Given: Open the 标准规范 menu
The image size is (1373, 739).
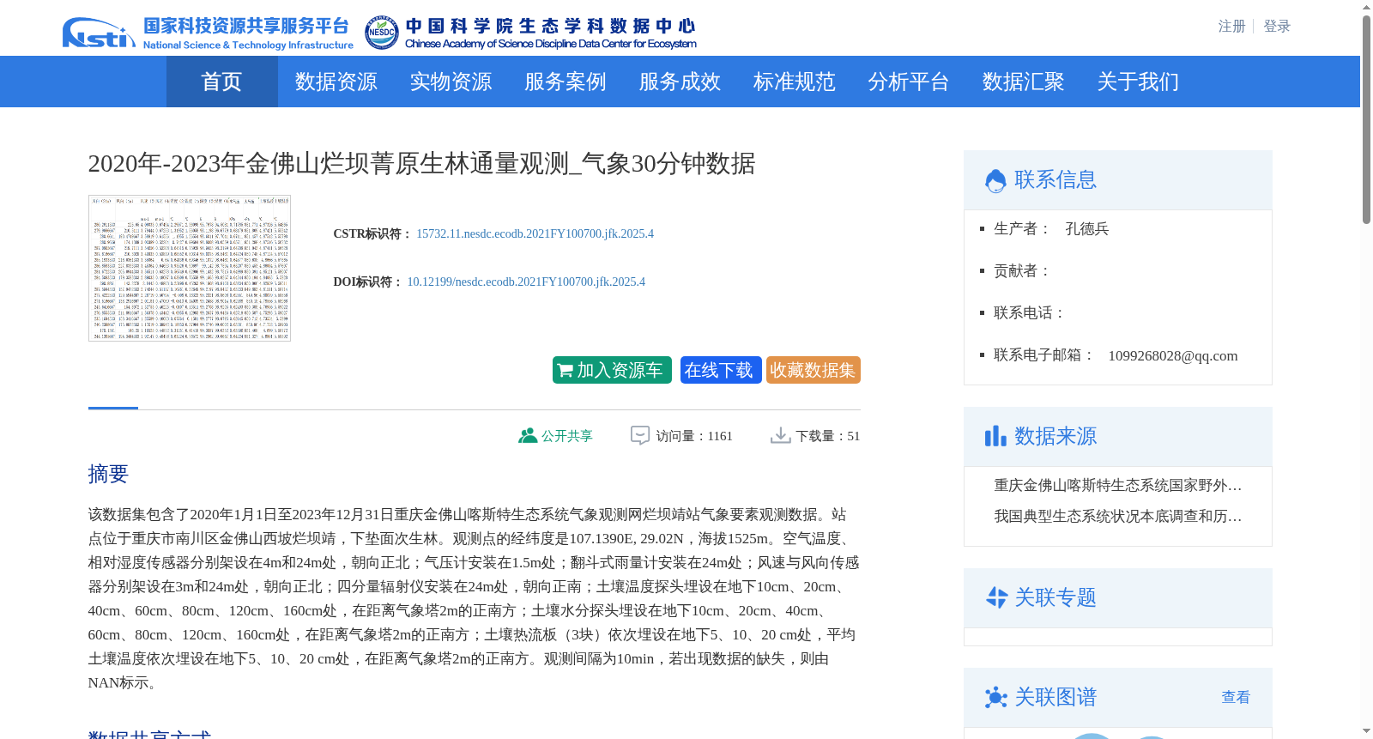Looking at the screenshot, I should [x=795, y=82].
